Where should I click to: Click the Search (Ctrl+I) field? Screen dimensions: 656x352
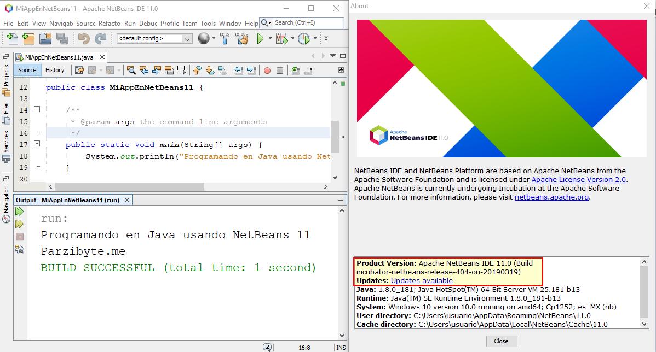308,22
